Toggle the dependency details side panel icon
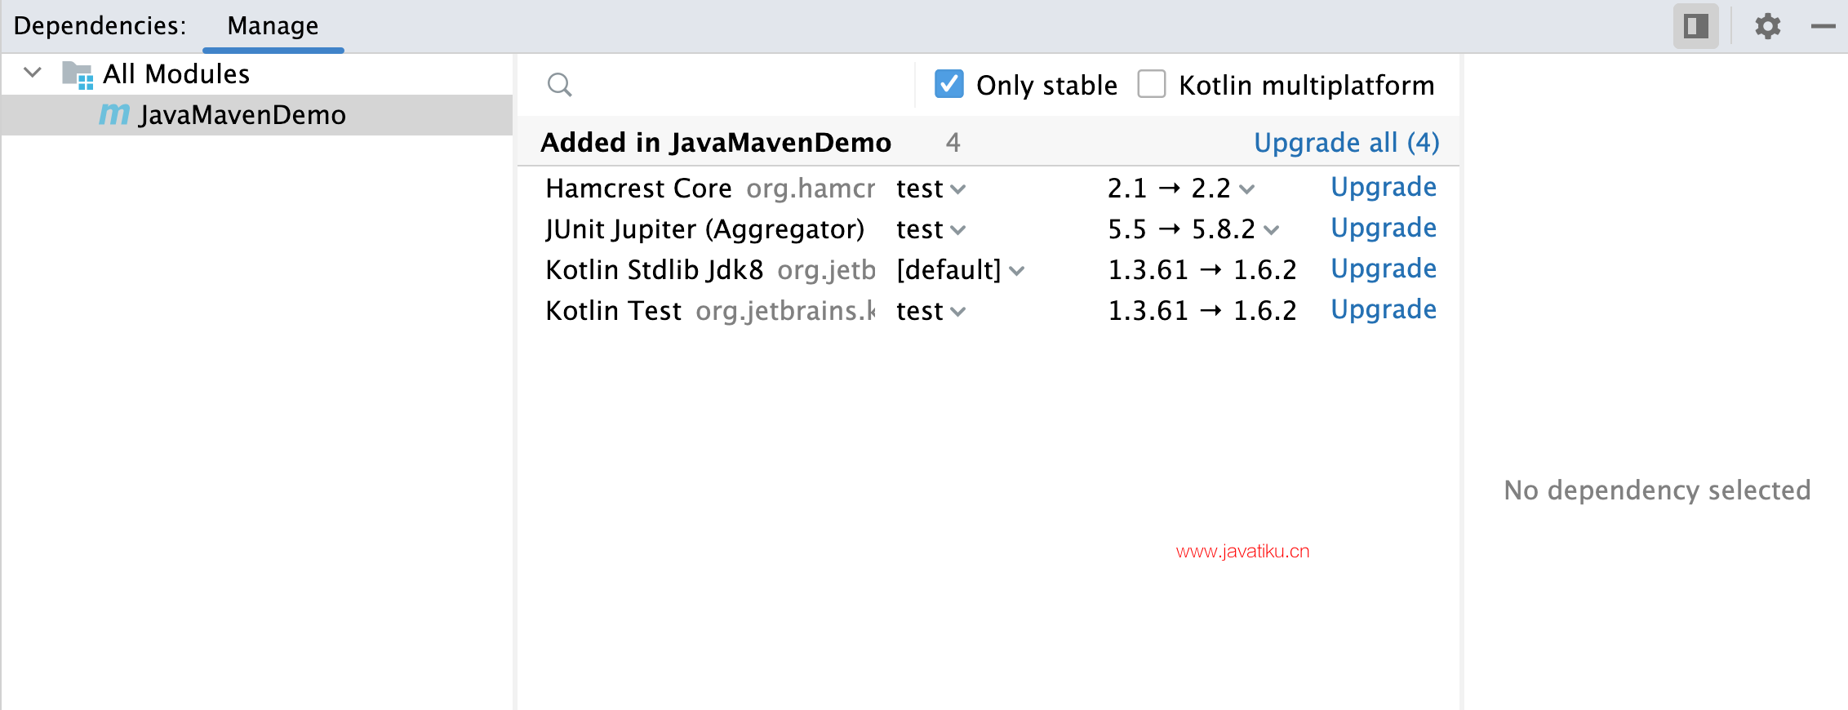The height and width of the screenshot is (710, 1848). click(1695, 26)
